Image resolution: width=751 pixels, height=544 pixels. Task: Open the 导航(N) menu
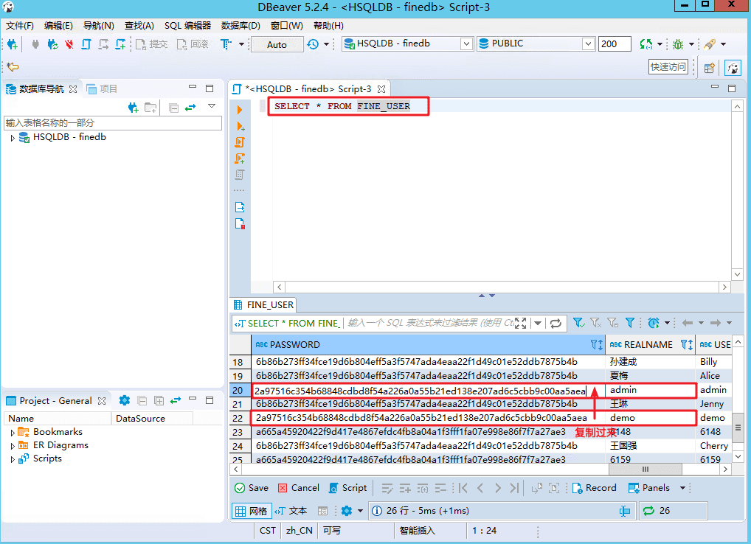[99, 26]
